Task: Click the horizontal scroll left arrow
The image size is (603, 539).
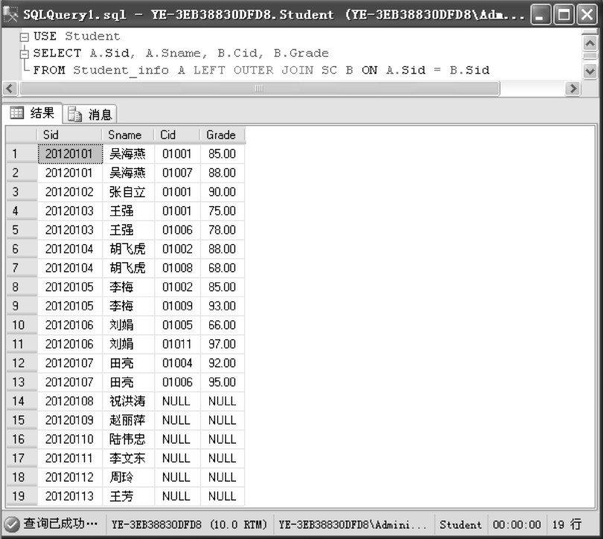Action: pyautogui.click(x=10, y=89)
